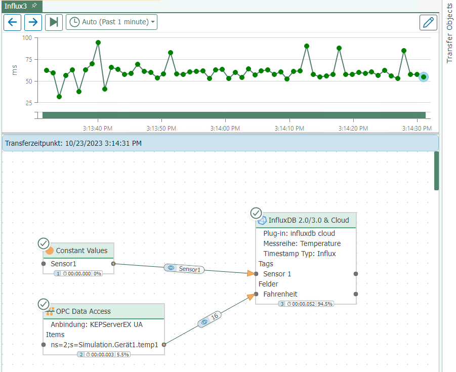456x372 pixels.
Task: Click the Fahrenheit field in InfluxDB node
Action: click(x=280, y=294)
